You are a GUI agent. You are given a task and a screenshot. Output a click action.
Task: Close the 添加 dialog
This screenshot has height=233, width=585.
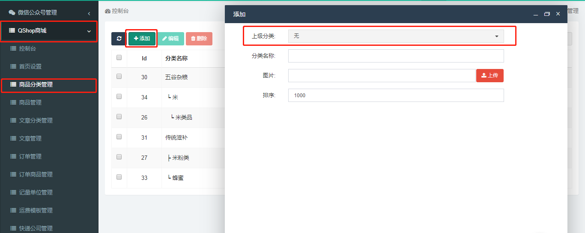coord(558,14)
